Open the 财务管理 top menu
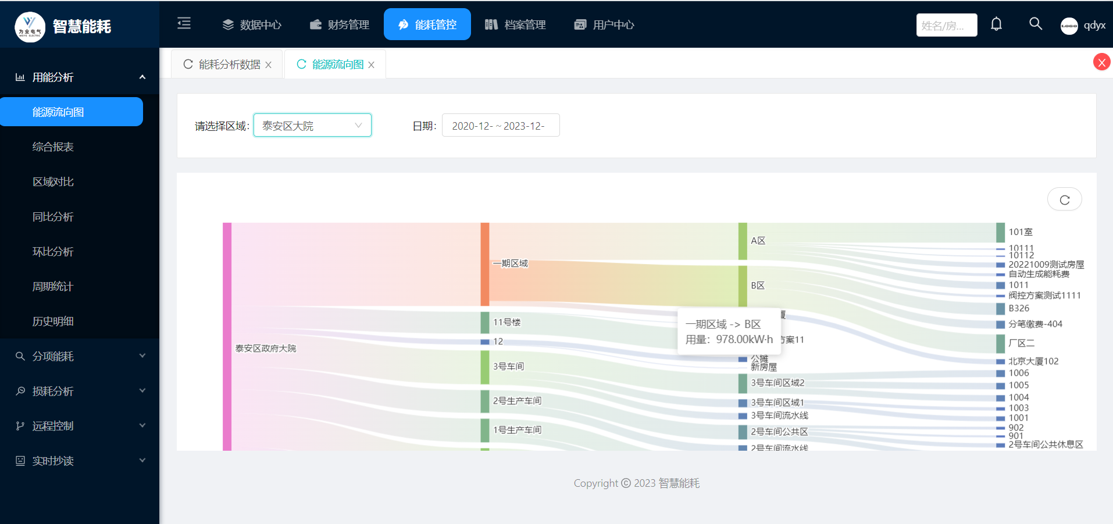This screenshot has width=1113, height=524. (x=340, y=24)
